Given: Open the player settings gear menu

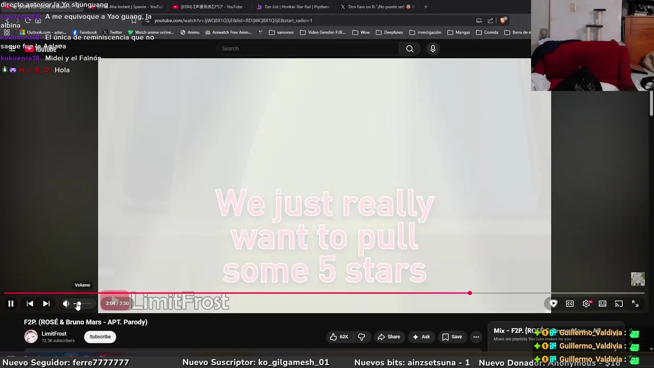Looking at the screenshot, I should coord(586,304).
